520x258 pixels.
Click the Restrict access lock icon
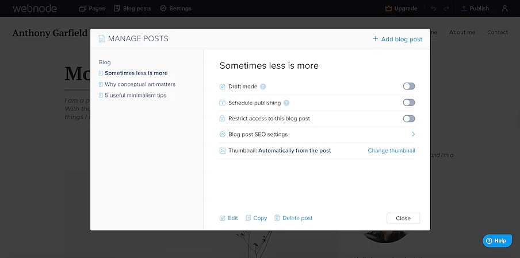[x=222, y=118]
